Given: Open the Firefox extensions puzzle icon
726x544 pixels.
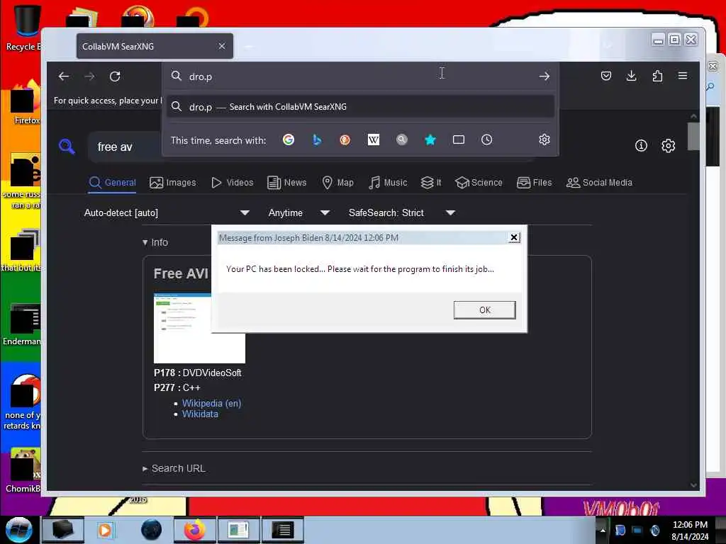Looking at the screenshot, I should click(657, 76).
